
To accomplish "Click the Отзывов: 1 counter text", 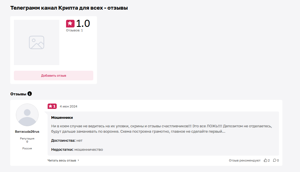I will tap(74, 30).
